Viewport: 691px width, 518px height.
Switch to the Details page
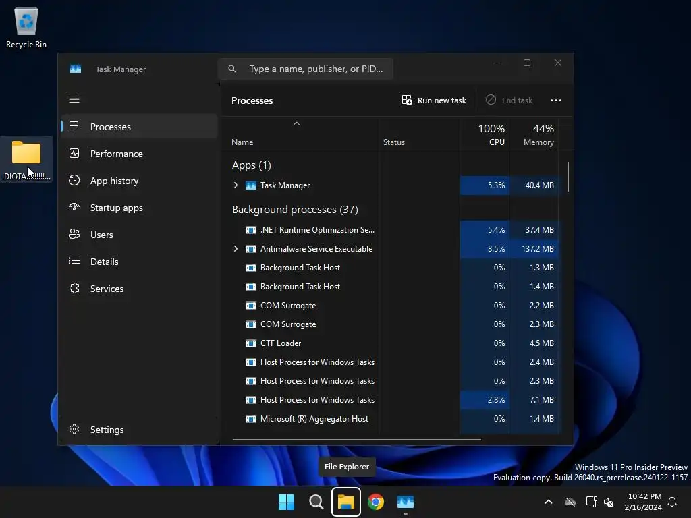coord(139,262)
